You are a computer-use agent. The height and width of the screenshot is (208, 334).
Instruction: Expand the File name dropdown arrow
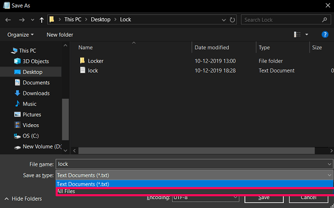(x=330, y=164)
